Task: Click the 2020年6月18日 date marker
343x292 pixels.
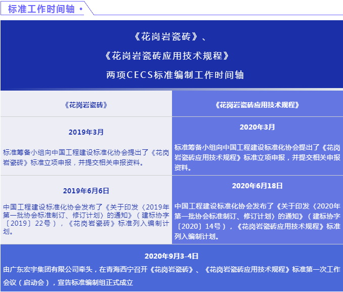Action: tap(258, 186)
